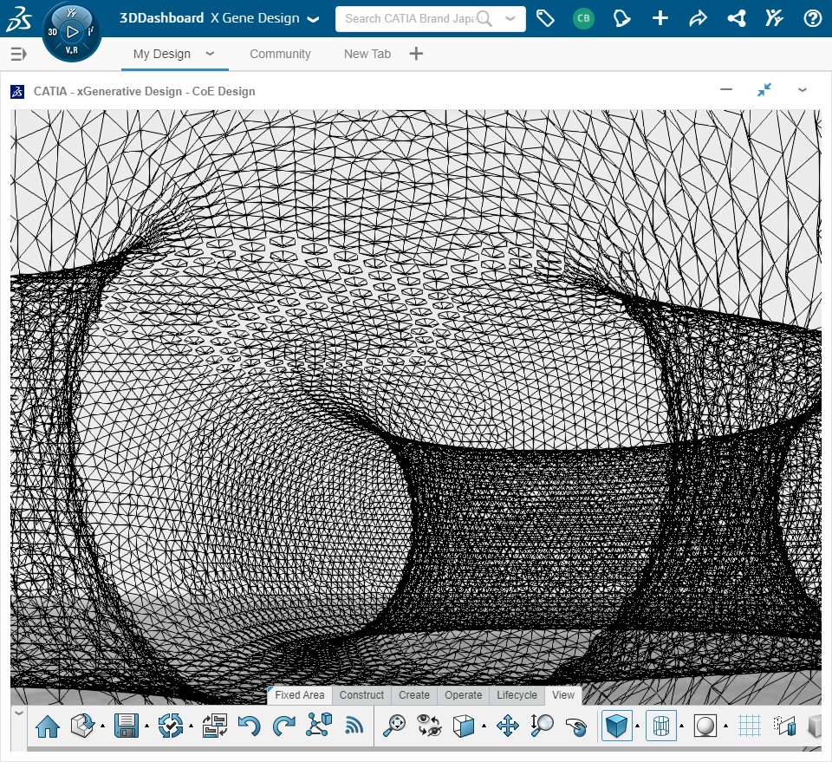Viewport: 832px width, 762px height.
Task: Switch to the My Design tab
Action: coord(162,54)
